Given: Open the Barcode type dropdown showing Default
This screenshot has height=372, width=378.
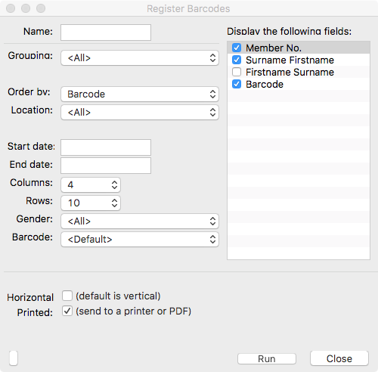Looking at the screenshot, I should pos(140,240).
